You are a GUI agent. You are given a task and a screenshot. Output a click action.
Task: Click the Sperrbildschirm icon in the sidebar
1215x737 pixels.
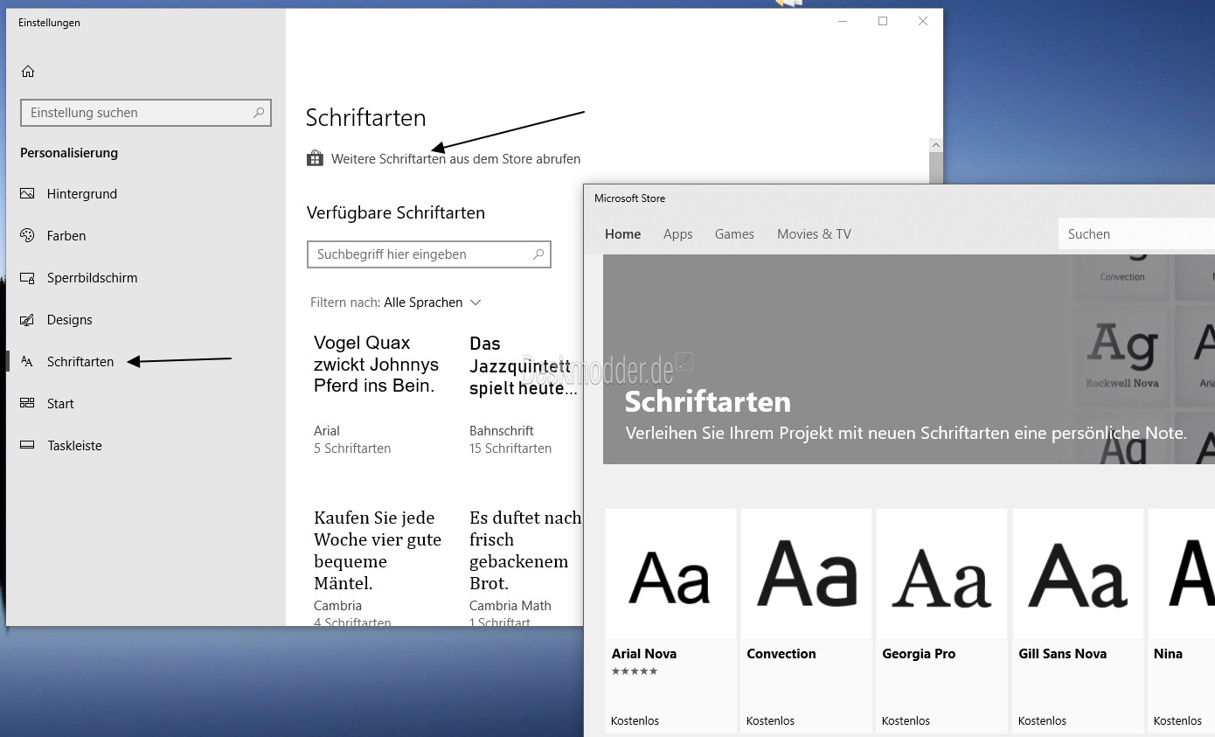(28, 278)
